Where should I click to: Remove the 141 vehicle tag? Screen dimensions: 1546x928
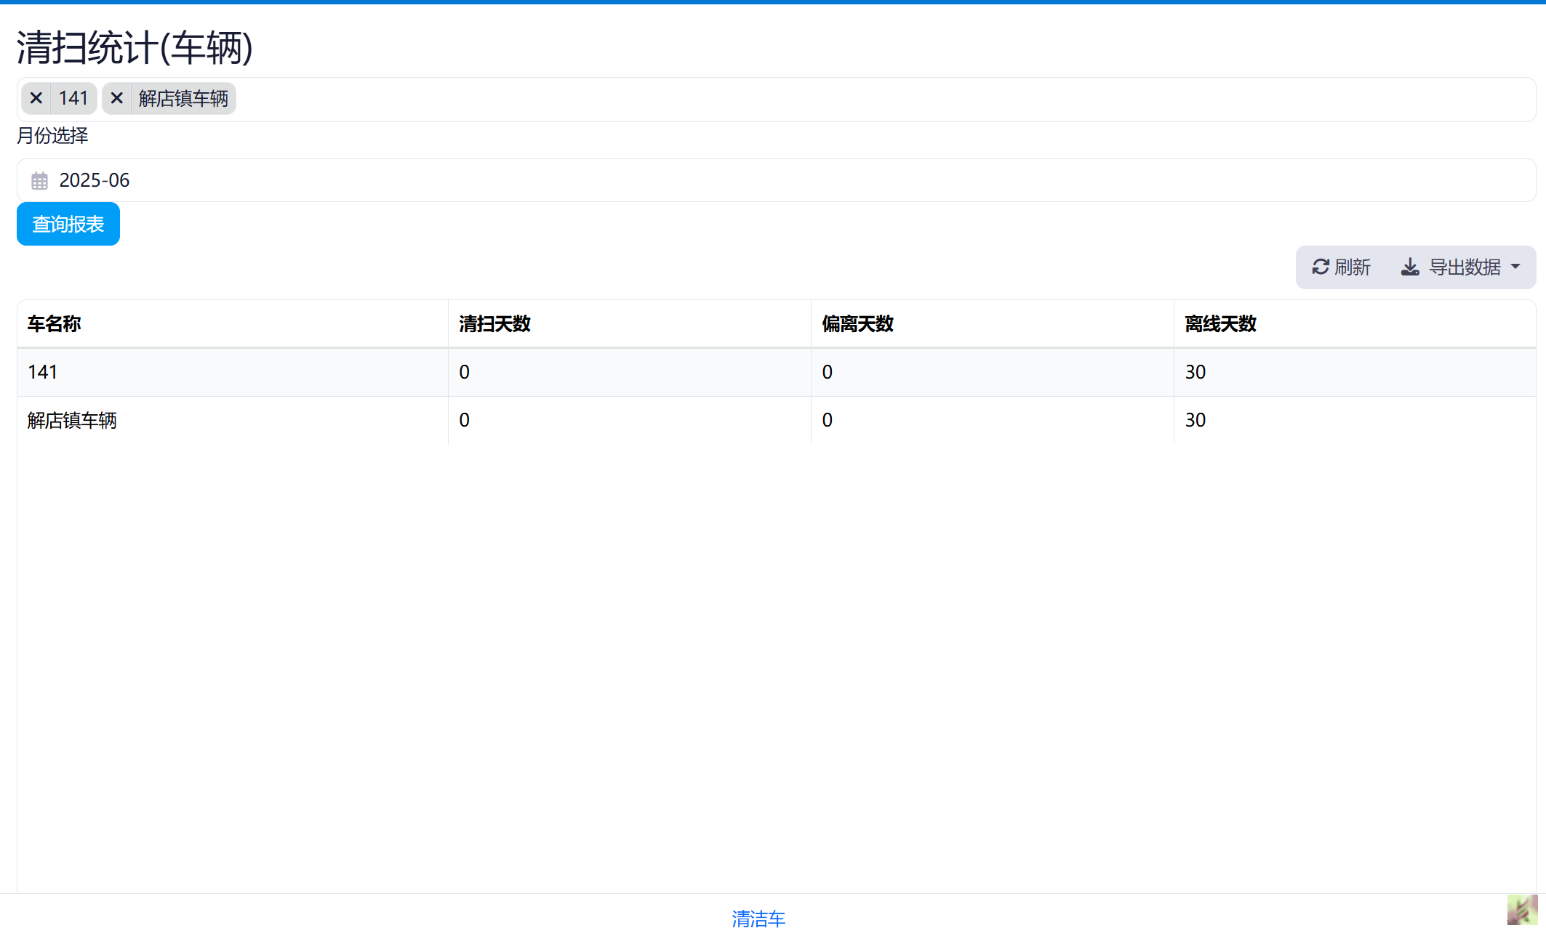(36, 98)
